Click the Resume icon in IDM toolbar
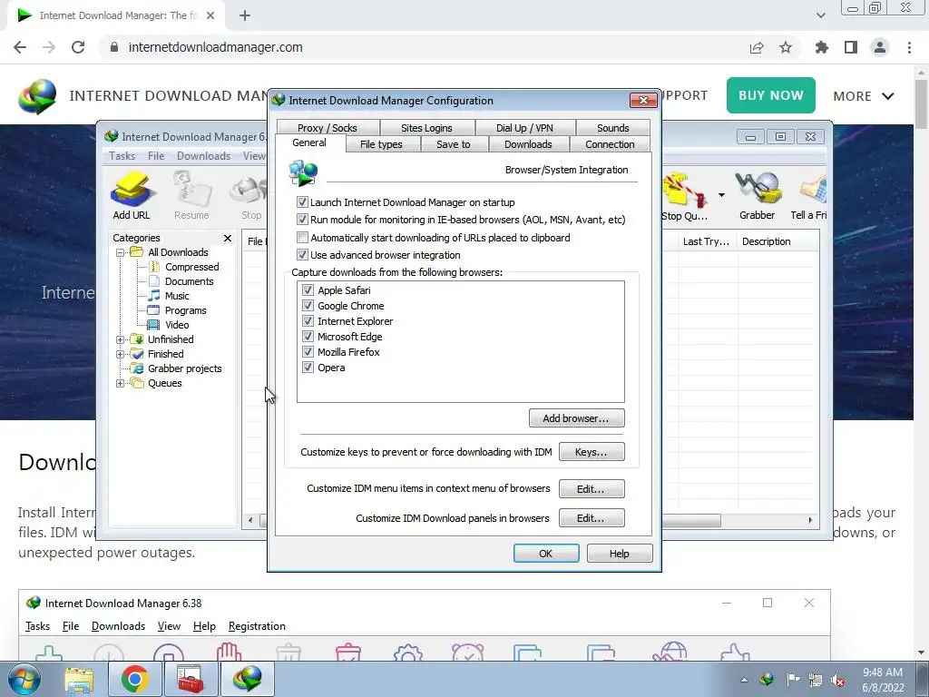Viewport: 929px width, 697px height. [x=191, y=196]
